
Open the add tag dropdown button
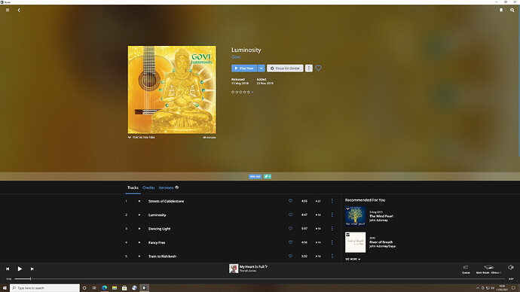(x=268, y=176)
